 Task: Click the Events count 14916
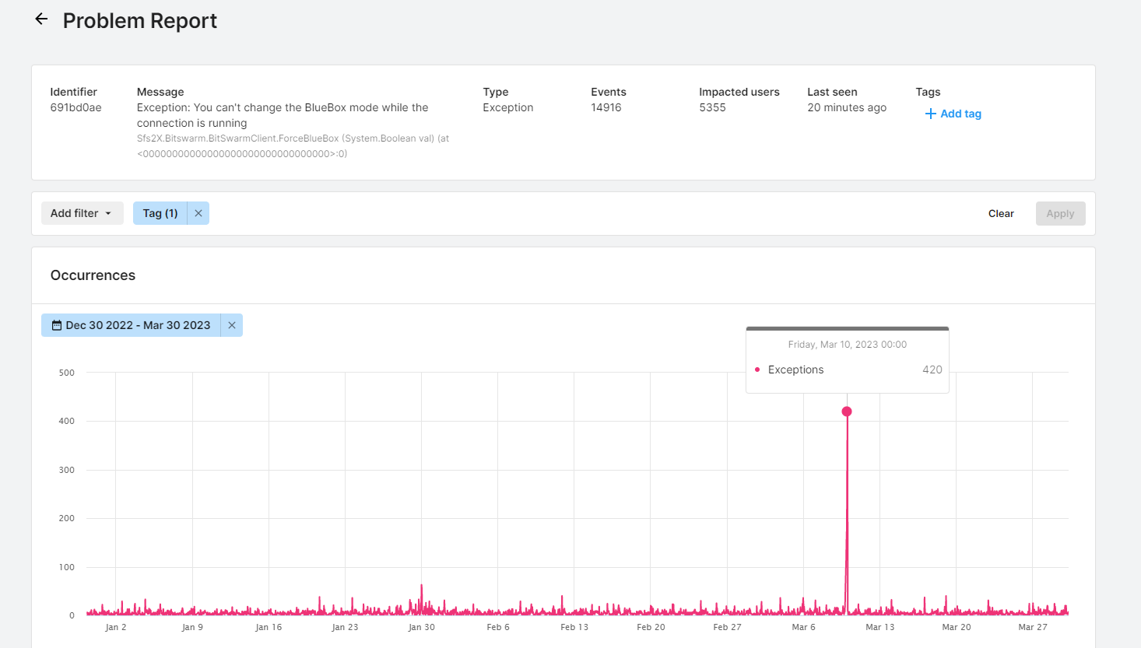pos(606,107)
